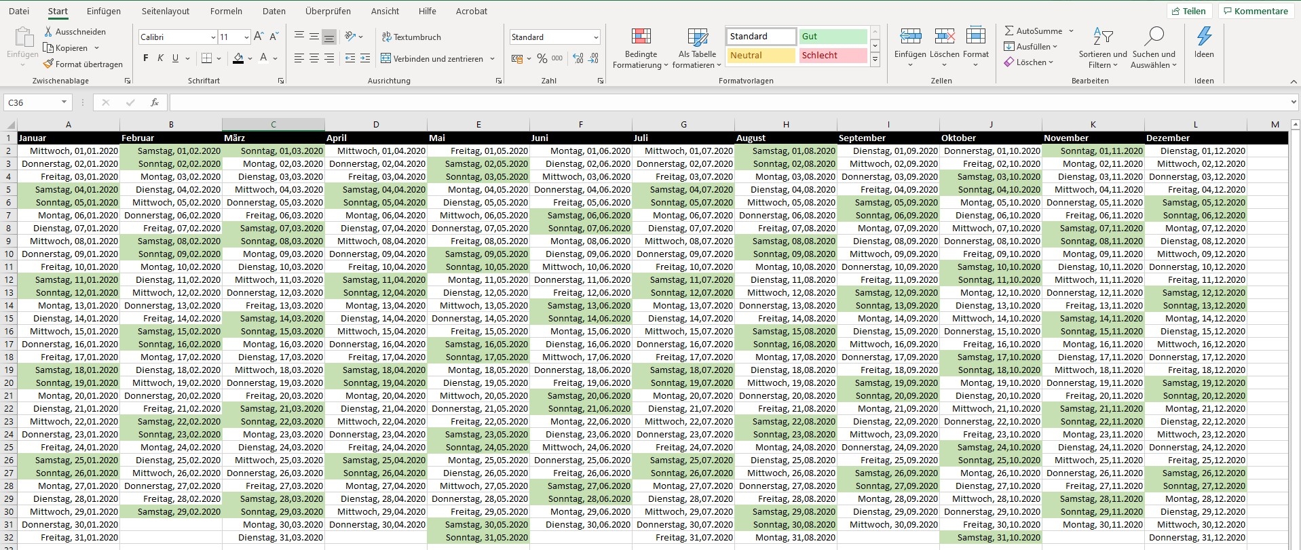Viewport: 1301px width, 550px height.
Task: Align text to top
Action: pos(299,36)
